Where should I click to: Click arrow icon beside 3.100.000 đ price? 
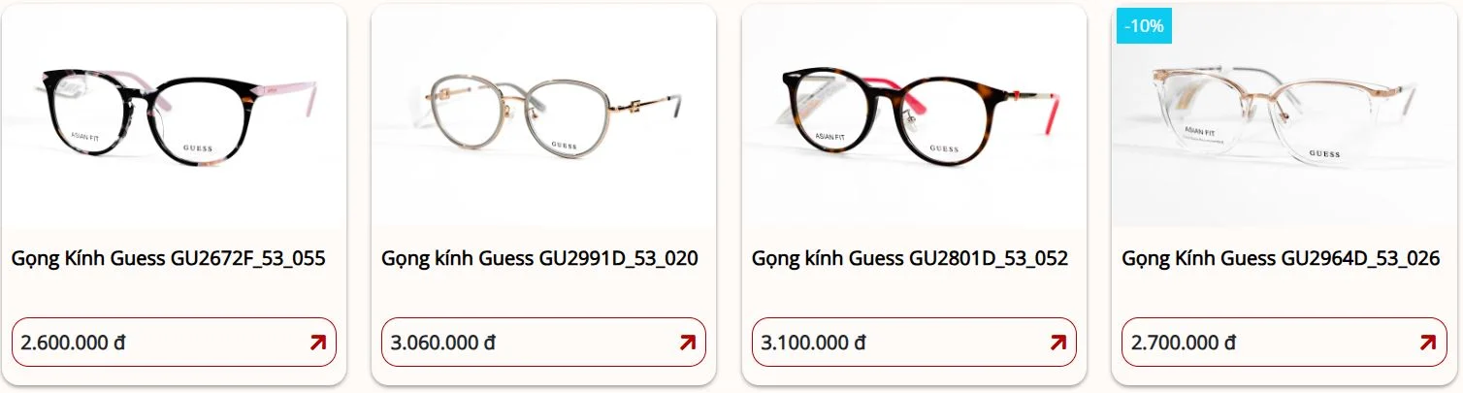click(x=1057, y=343)
